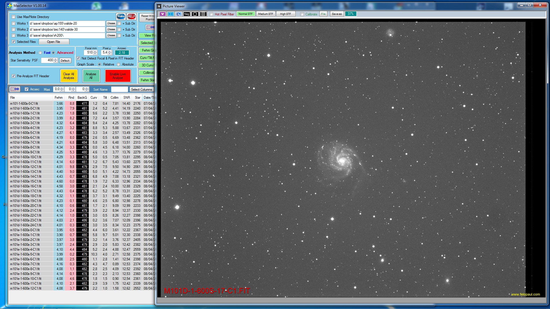Click the red HELP icon
The width and height of the screenshot is (550, 309).
tap(131, 17)
